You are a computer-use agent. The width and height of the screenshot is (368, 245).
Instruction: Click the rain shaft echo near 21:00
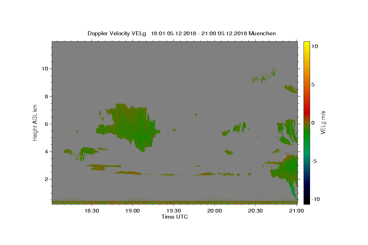point(293,190)
